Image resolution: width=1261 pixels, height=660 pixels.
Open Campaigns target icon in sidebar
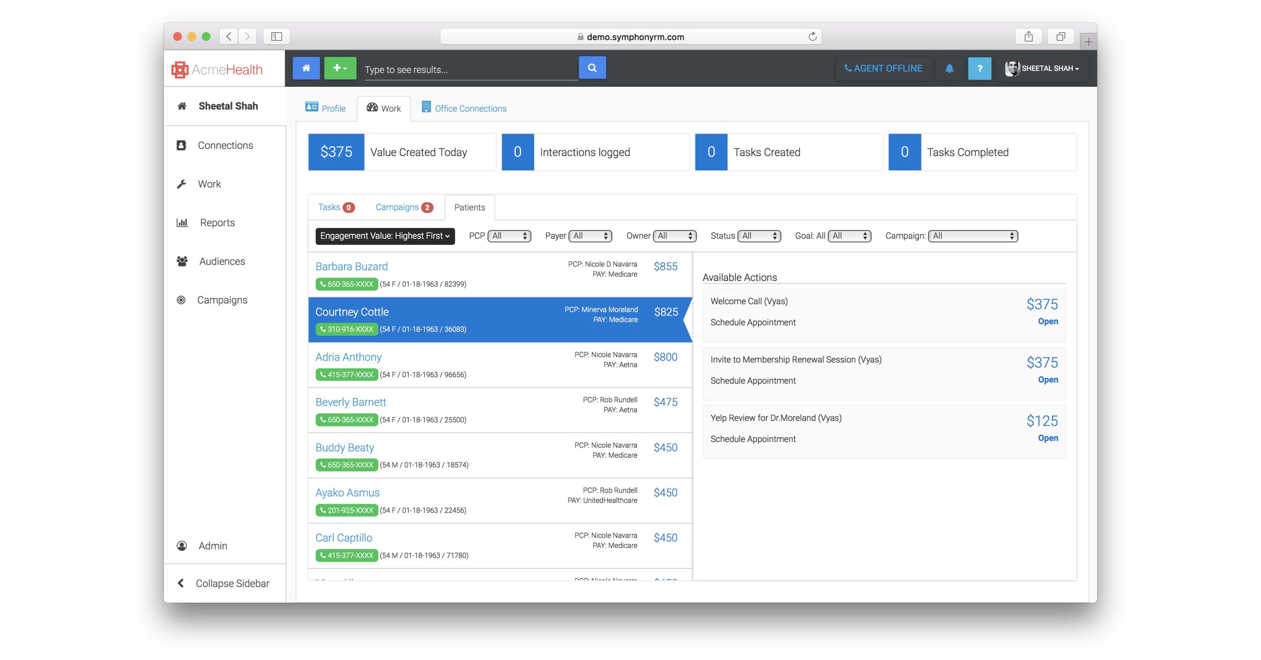click(181, 300)
